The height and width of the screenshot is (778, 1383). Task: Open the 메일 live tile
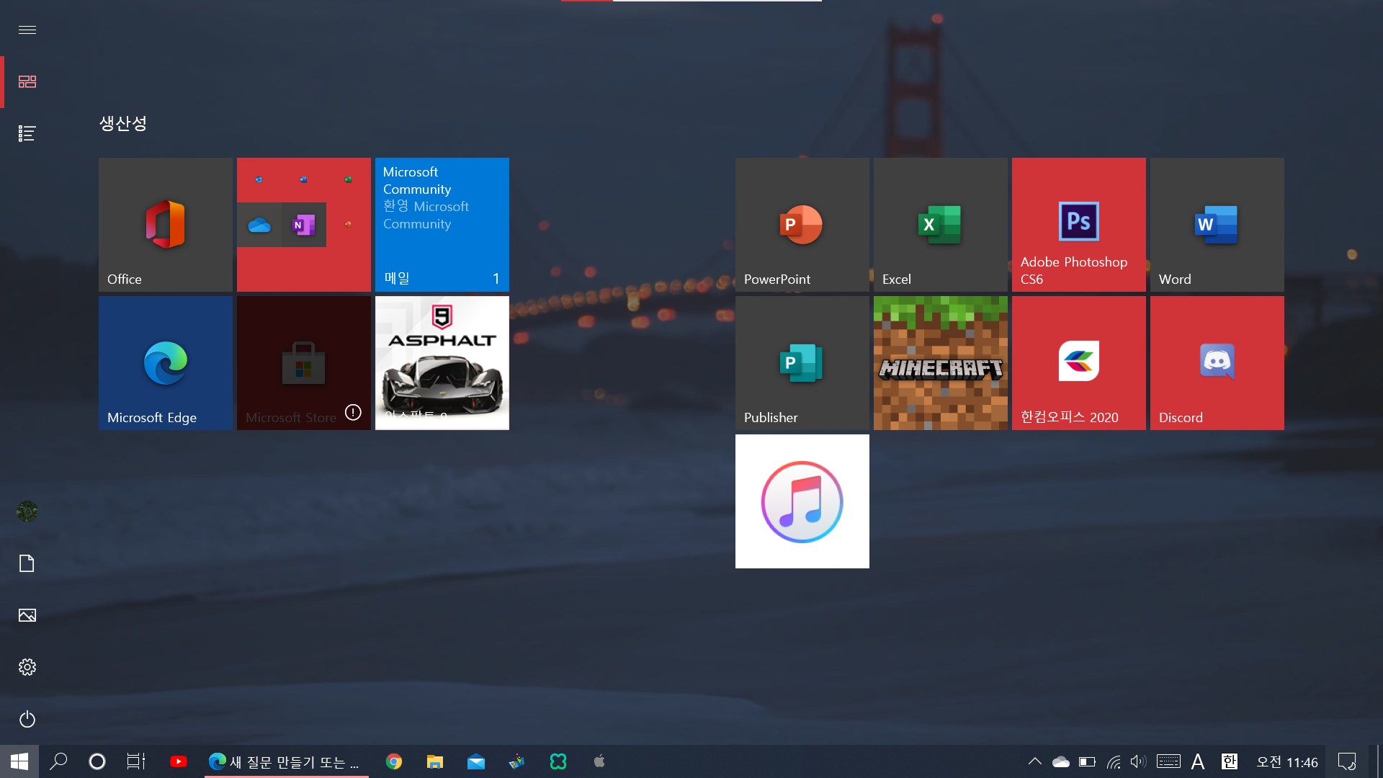(x=442, y=225)
